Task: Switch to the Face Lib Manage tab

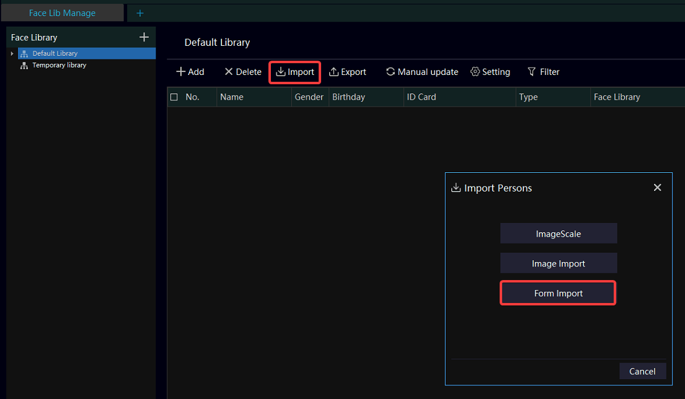Action: point(62,12)
